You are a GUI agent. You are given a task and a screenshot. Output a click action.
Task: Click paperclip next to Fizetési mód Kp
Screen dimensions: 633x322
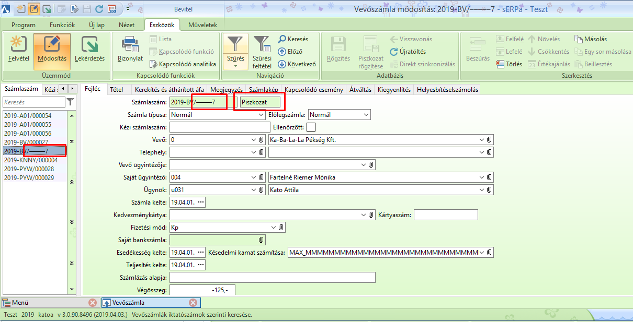pyautogui.click(x=281, y=228)
